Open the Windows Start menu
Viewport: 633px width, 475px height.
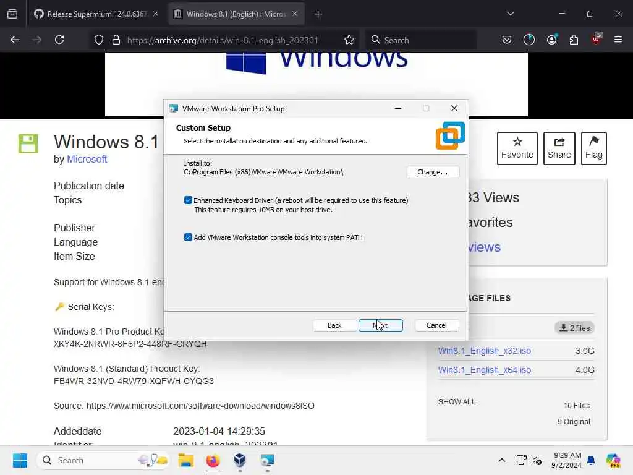pos(20,460)
